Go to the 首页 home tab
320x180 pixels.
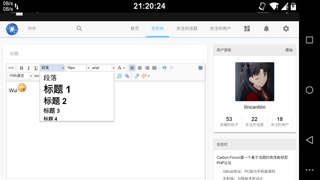(135, 28)
